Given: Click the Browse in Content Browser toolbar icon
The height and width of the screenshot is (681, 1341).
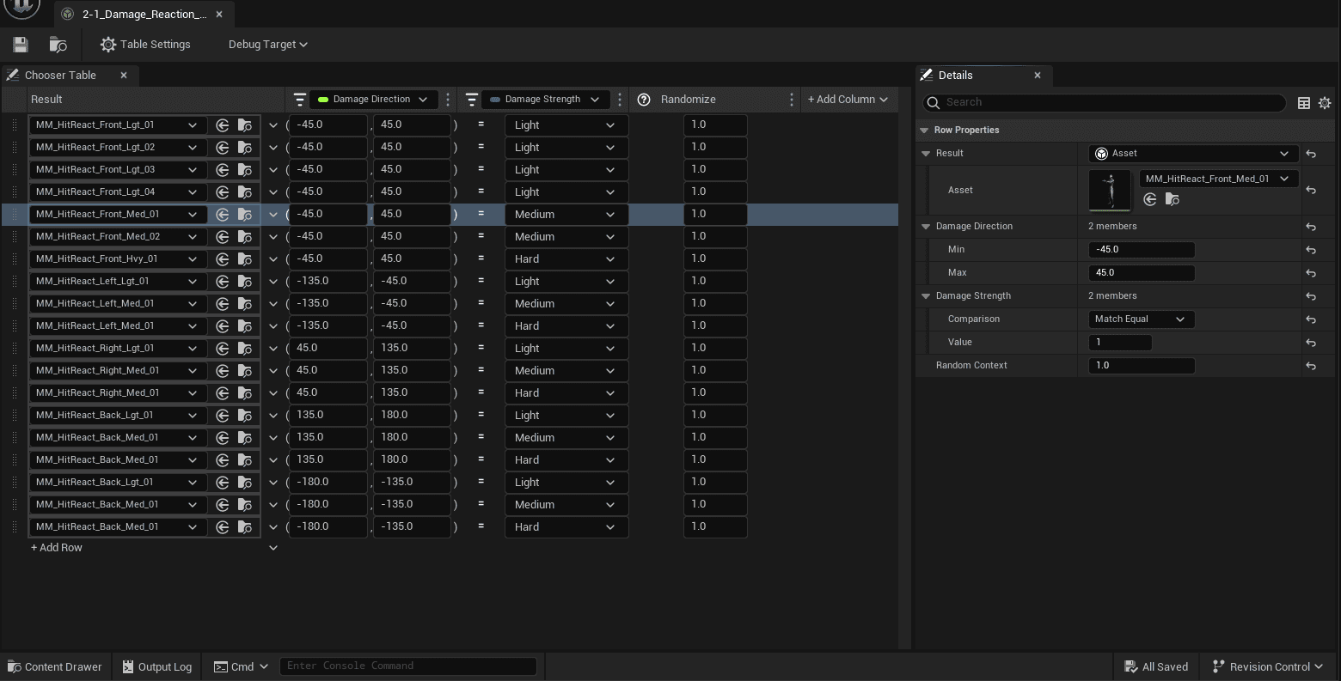Looking at the screenshot, I should (x=58, y=45).
